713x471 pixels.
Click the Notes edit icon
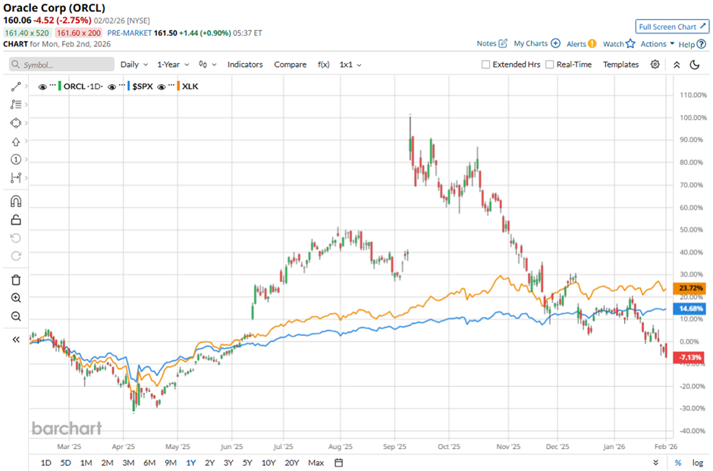pos(503,44)
